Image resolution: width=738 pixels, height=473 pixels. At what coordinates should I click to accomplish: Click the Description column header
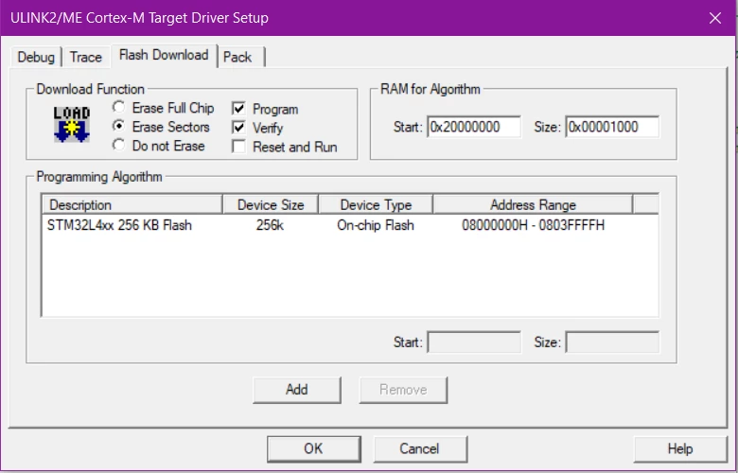point(132,204)
